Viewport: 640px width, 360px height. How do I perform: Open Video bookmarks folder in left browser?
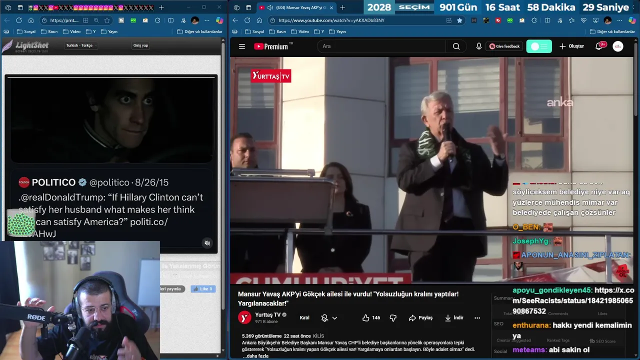(71, 31)
